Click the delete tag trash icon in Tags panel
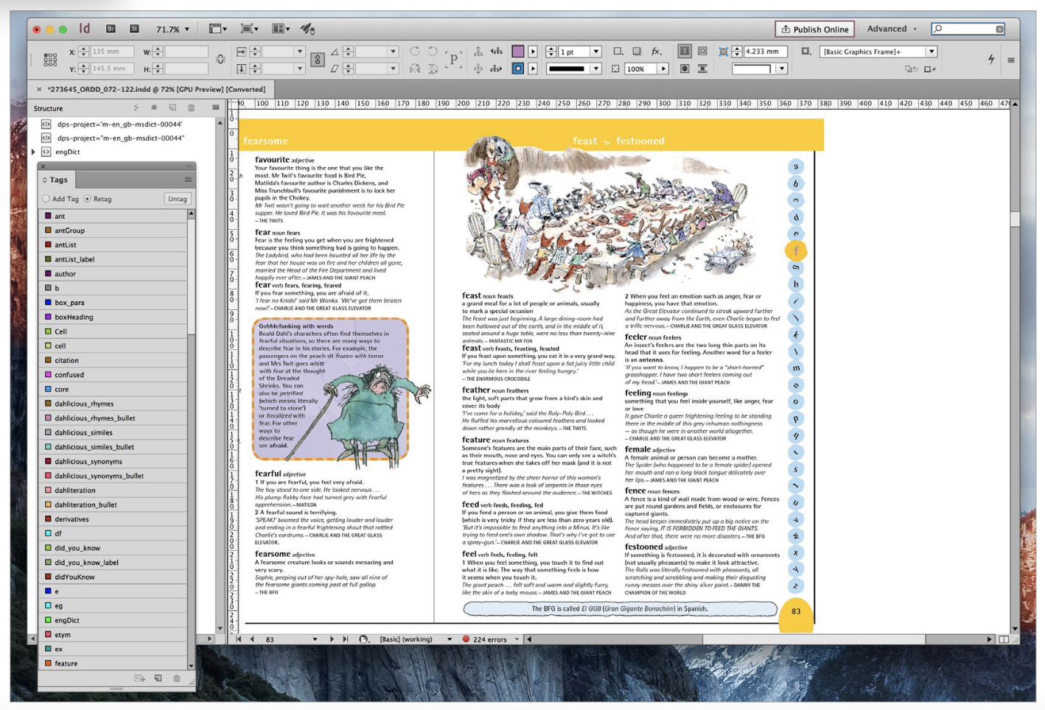 point(177,678)
